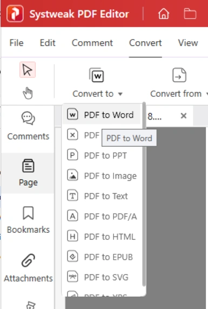Click the PDF to SVG icon
The width and height of the screenshot is (208, 309).
[72, 277]
